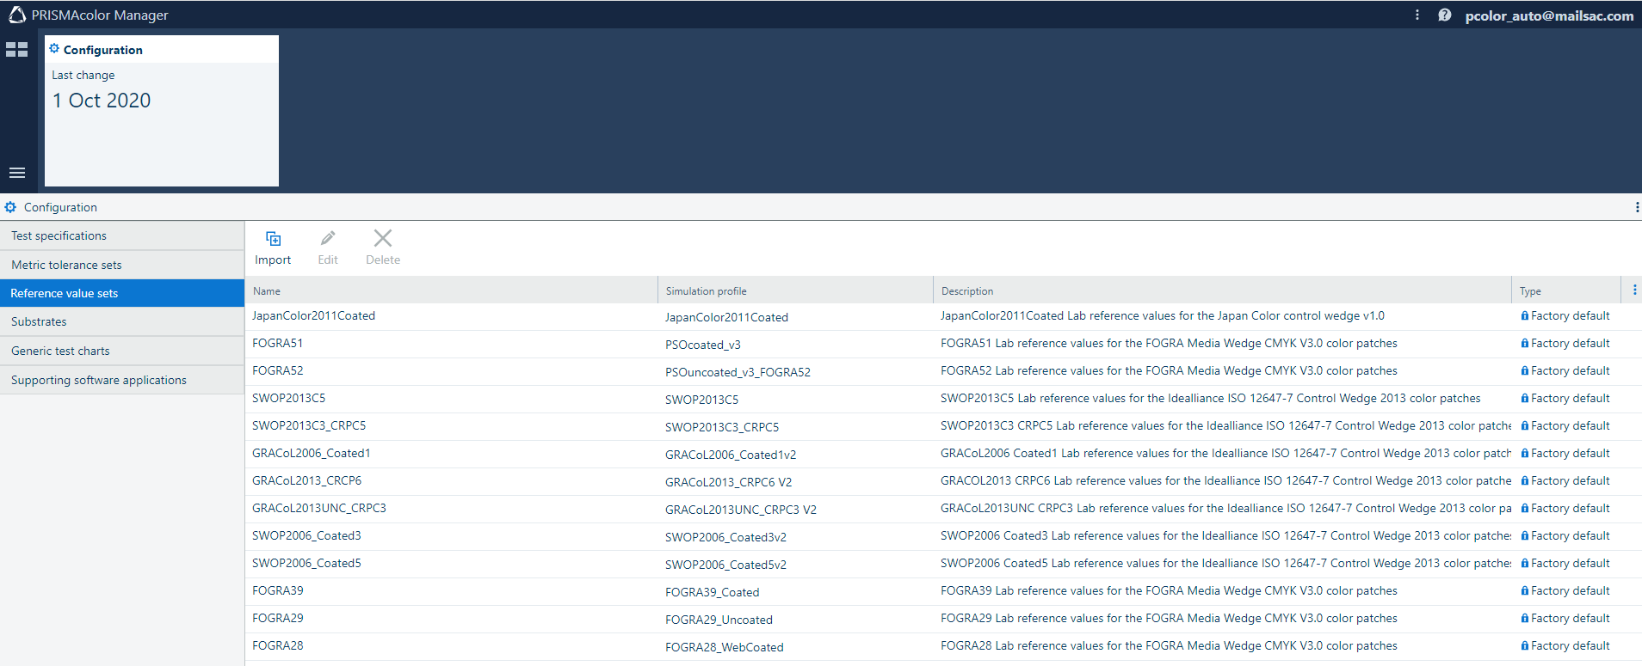Click the Simulation profile column header
The image size is (1642, 666).
(706, 291)
